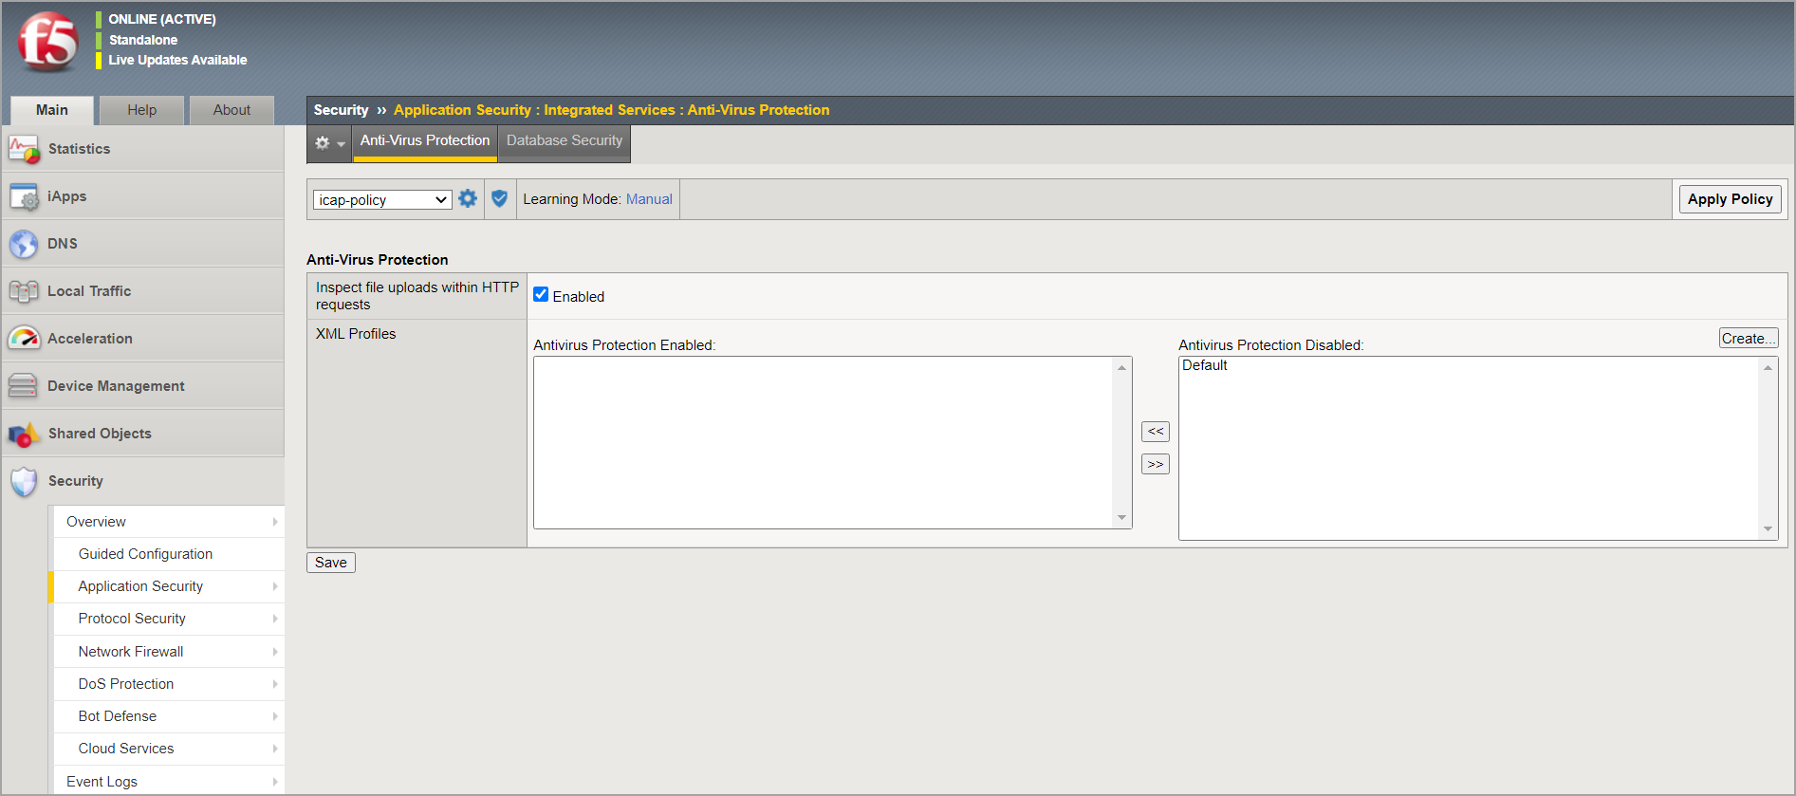Image resolution: width=1796 pixels, height=796 pixels.
Task: Open the tab bar gear dropdown menu
Action: [x=329, y=143]
